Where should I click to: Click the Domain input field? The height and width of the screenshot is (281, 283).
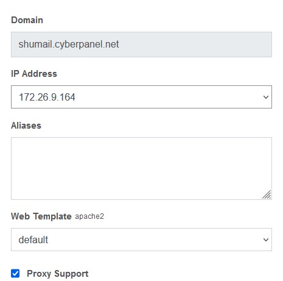pyautogui.click(x=141, y=44)
